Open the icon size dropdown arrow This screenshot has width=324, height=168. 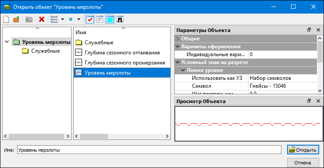(79, 20)
